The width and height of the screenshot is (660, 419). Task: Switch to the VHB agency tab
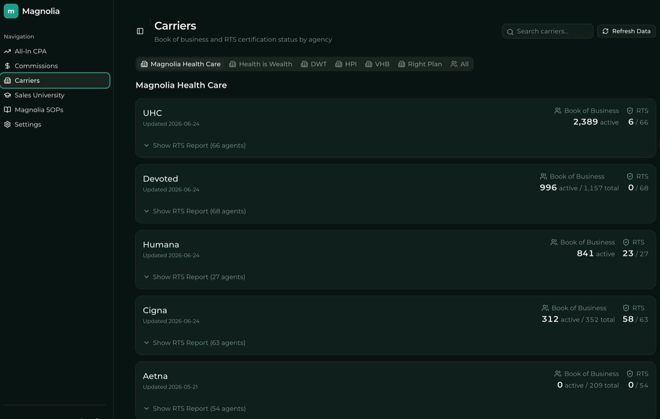(x=377, y=64)
